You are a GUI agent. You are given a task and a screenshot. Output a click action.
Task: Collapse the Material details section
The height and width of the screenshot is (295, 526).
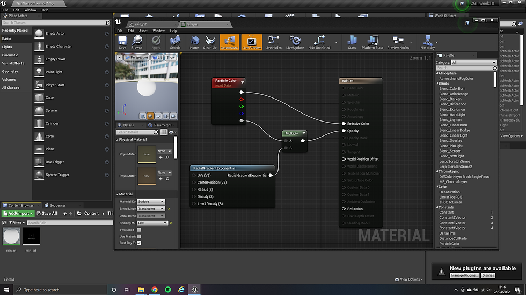tap(118, 194)
